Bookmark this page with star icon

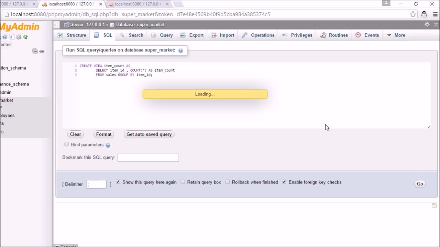pos(413,14)
